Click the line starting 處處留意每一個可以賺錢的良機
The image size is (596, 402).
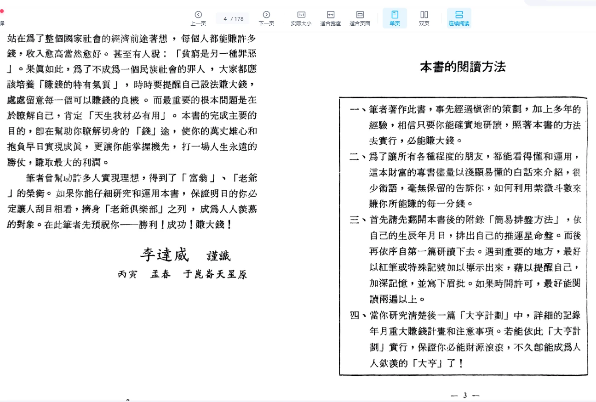pos(132,100)
